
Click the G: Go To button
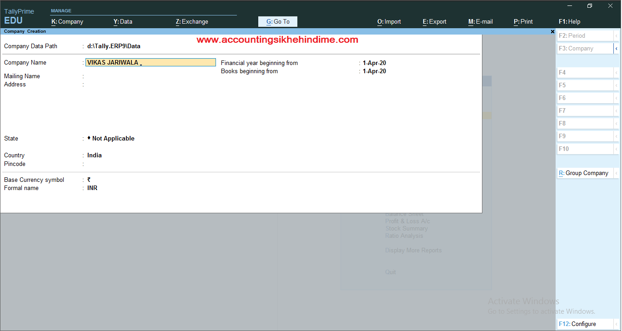[x=278, y=21]
